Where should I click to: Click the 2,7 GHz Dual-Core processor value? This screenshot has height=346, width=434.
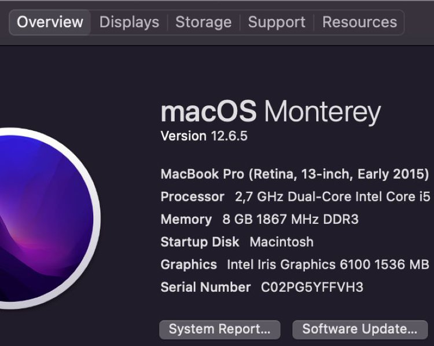click(x=332, y=197)
